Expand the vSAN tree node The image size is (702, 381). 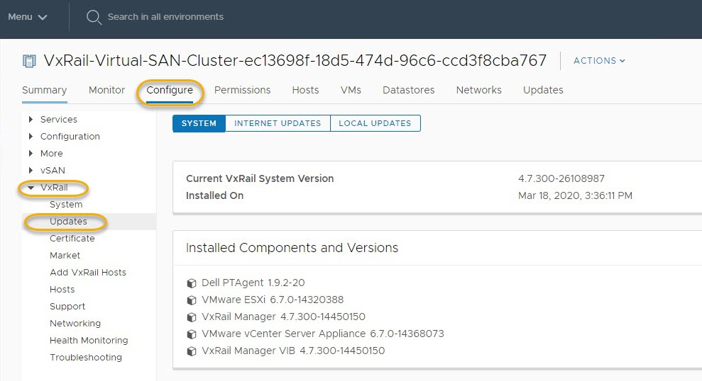(31, 171)
